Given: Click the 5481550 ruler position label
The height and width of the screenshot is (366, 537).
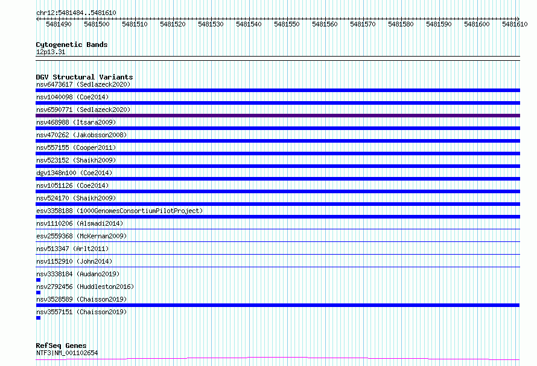Looking at the screenshot, I should coord(287,24).
